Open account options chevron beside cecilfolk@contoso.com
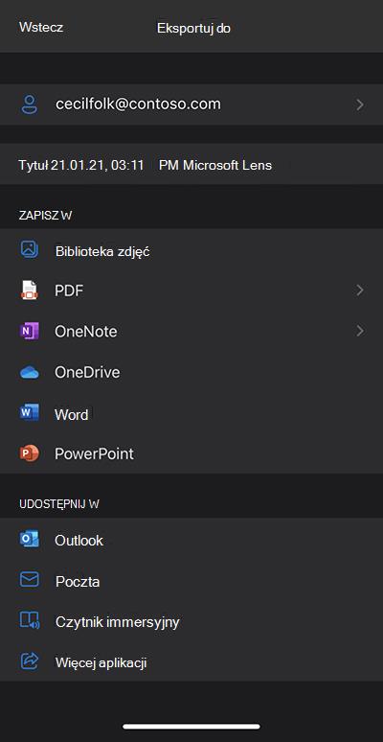 [360, 104]
